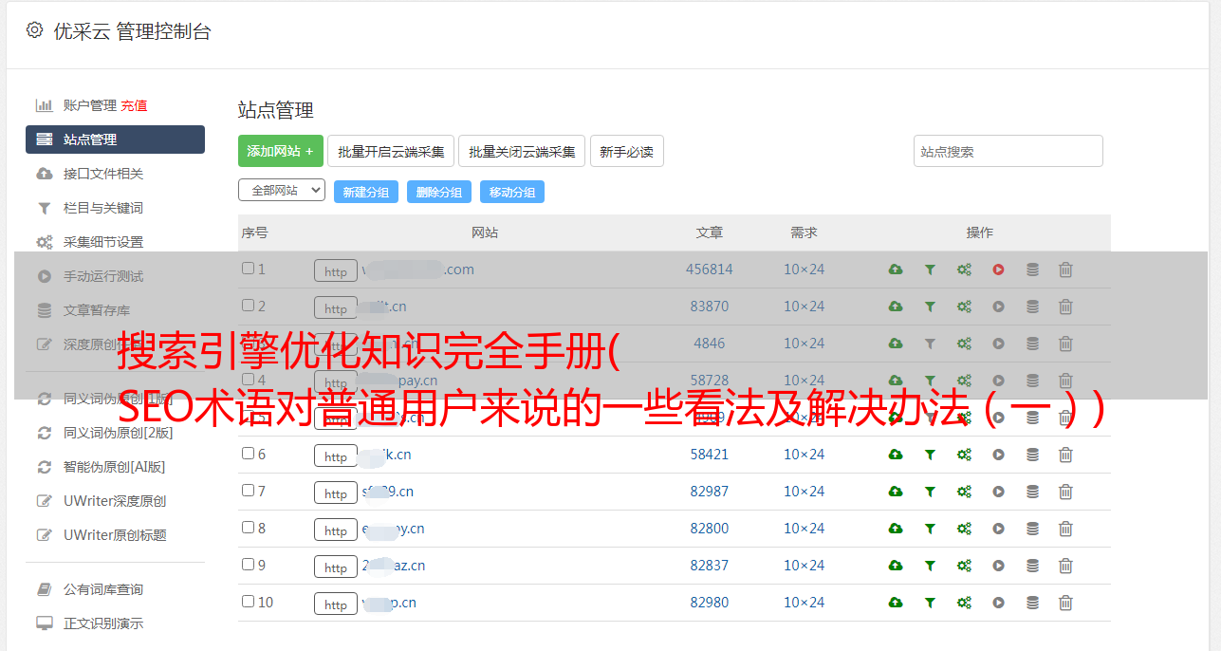Tick the checkbox for site 2

[x=248, y=306]
